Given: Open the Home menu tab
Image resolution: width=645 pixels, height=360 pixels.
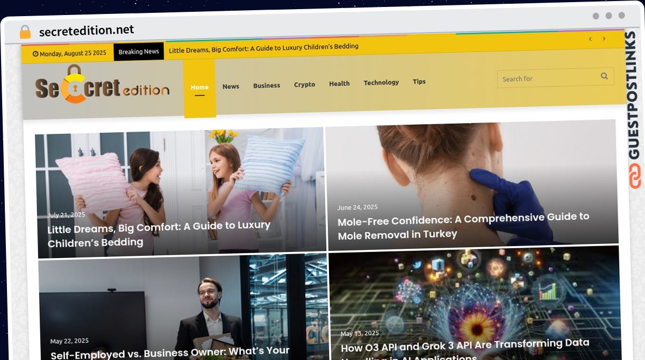Looking at the screenshot, I should tap(199, 88).
